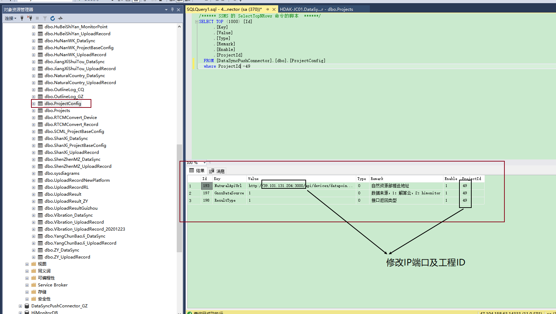Image resolution: width=556 pixels, height=314 pixels.
Task: Close the SQLQuery1.sql tab
Action: 274,9
